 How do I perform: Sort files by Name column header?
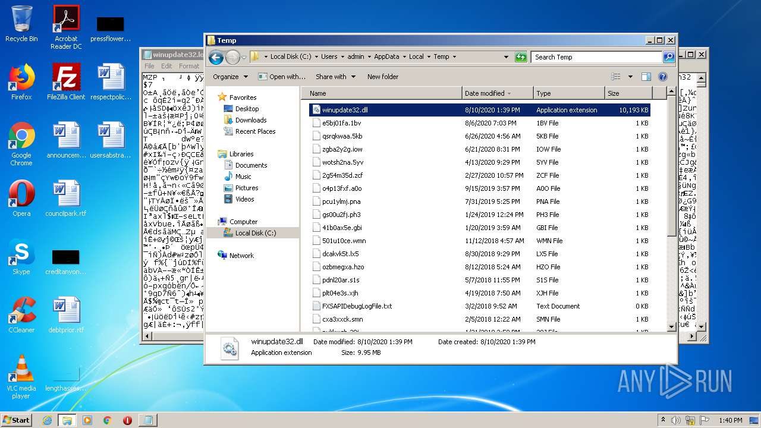coord(382,93)
